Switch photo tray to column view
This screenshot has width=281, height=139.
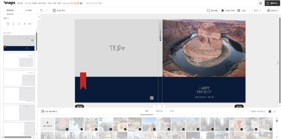click(270, 112)
